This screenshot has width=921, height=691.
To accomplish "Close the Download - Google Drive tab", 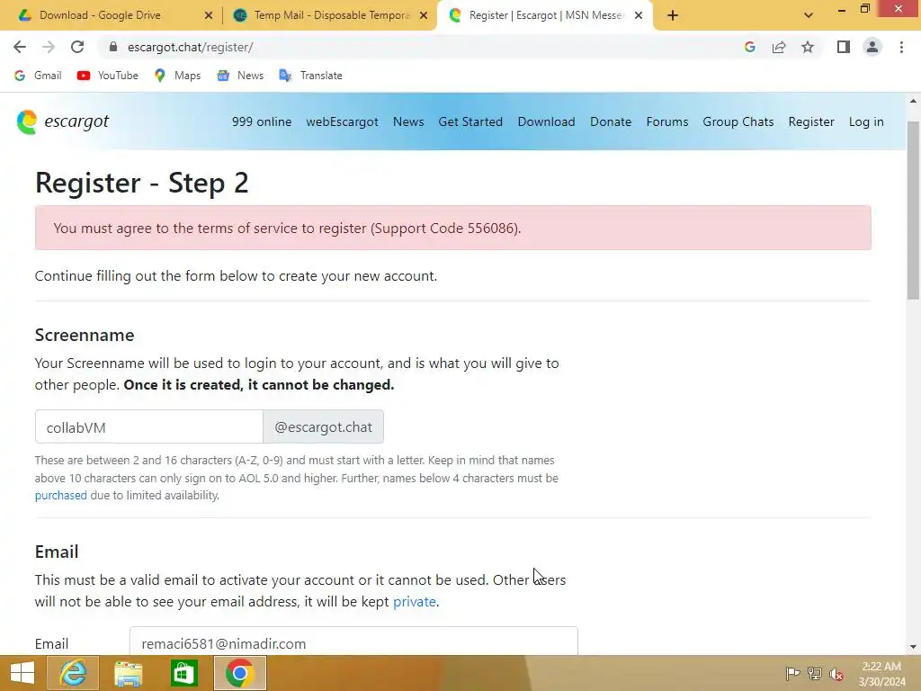I will click(x=209, y=15).
